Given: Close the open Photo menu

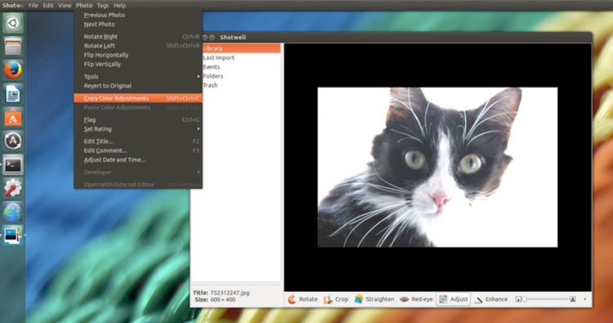Looking at the screenshot, I should click(84, 6).
